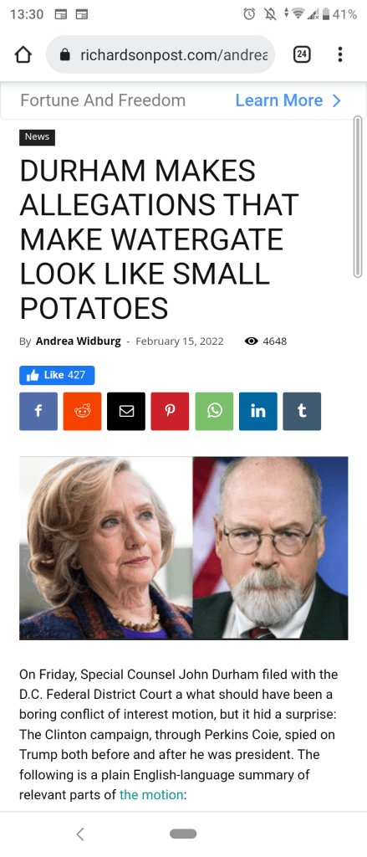Share article via email envelope icon
367x857 pixels.
pyautogui.click(x=126, y=411)
